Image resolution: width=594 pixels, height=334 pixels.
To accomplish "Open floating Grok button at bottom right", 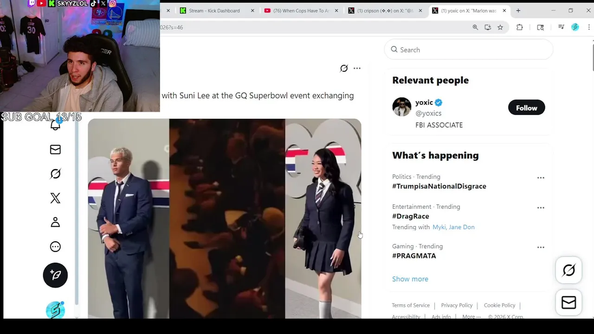I will [568, 270].
